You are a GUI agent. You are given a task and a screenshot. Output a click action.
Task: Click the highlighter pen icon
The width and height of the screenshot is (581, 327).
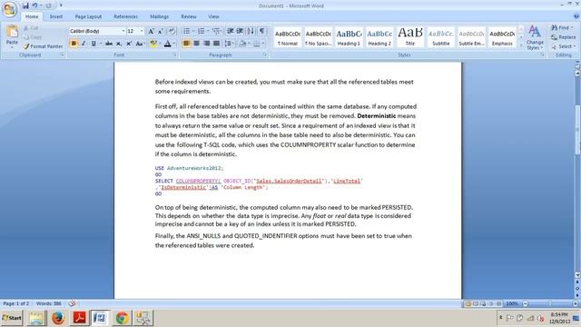pos(153,44)
